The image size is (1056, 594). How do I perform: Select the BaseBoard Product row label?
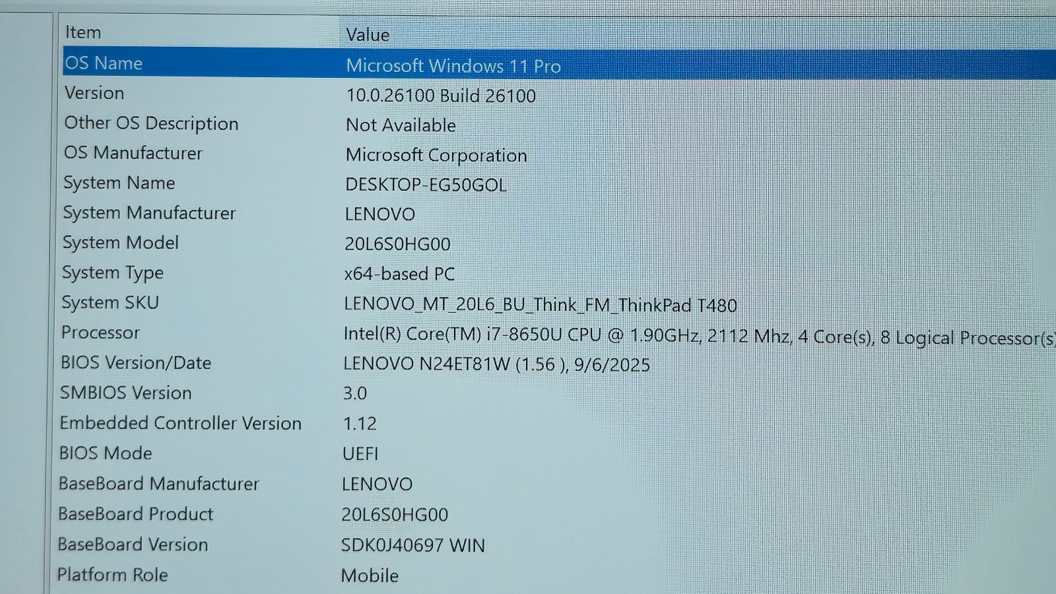(x=136, y=514)
